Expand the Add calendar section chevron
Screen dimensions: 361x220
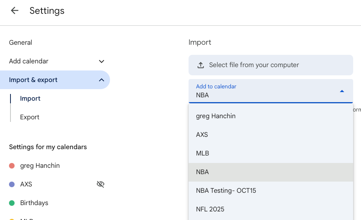(x=101, y=62)
